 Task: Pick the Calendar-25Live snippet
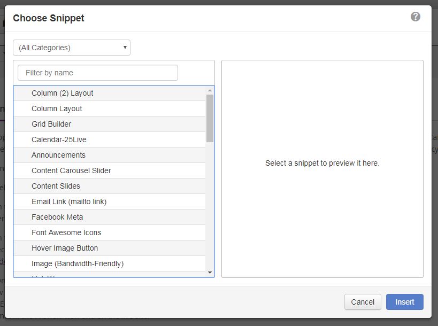coord(59,139)
